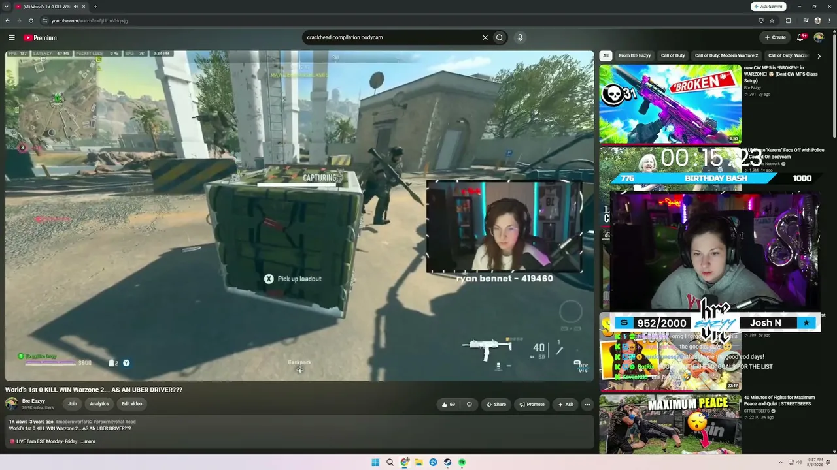Open a new browser tab
The height and width of the screenshot is (470, 837).
tap(95, 7)
